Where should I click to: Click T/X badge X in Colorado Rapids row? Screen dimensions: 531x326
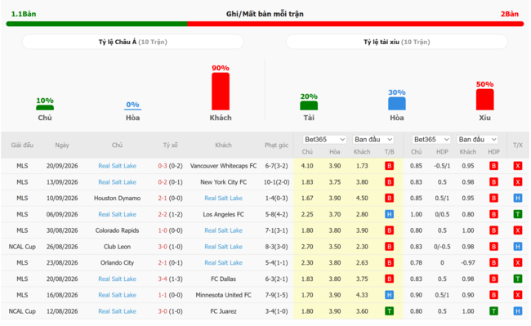click(517, 230)
